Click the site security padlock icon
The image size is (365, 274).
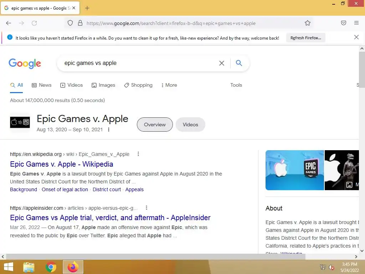coord(80,23)
